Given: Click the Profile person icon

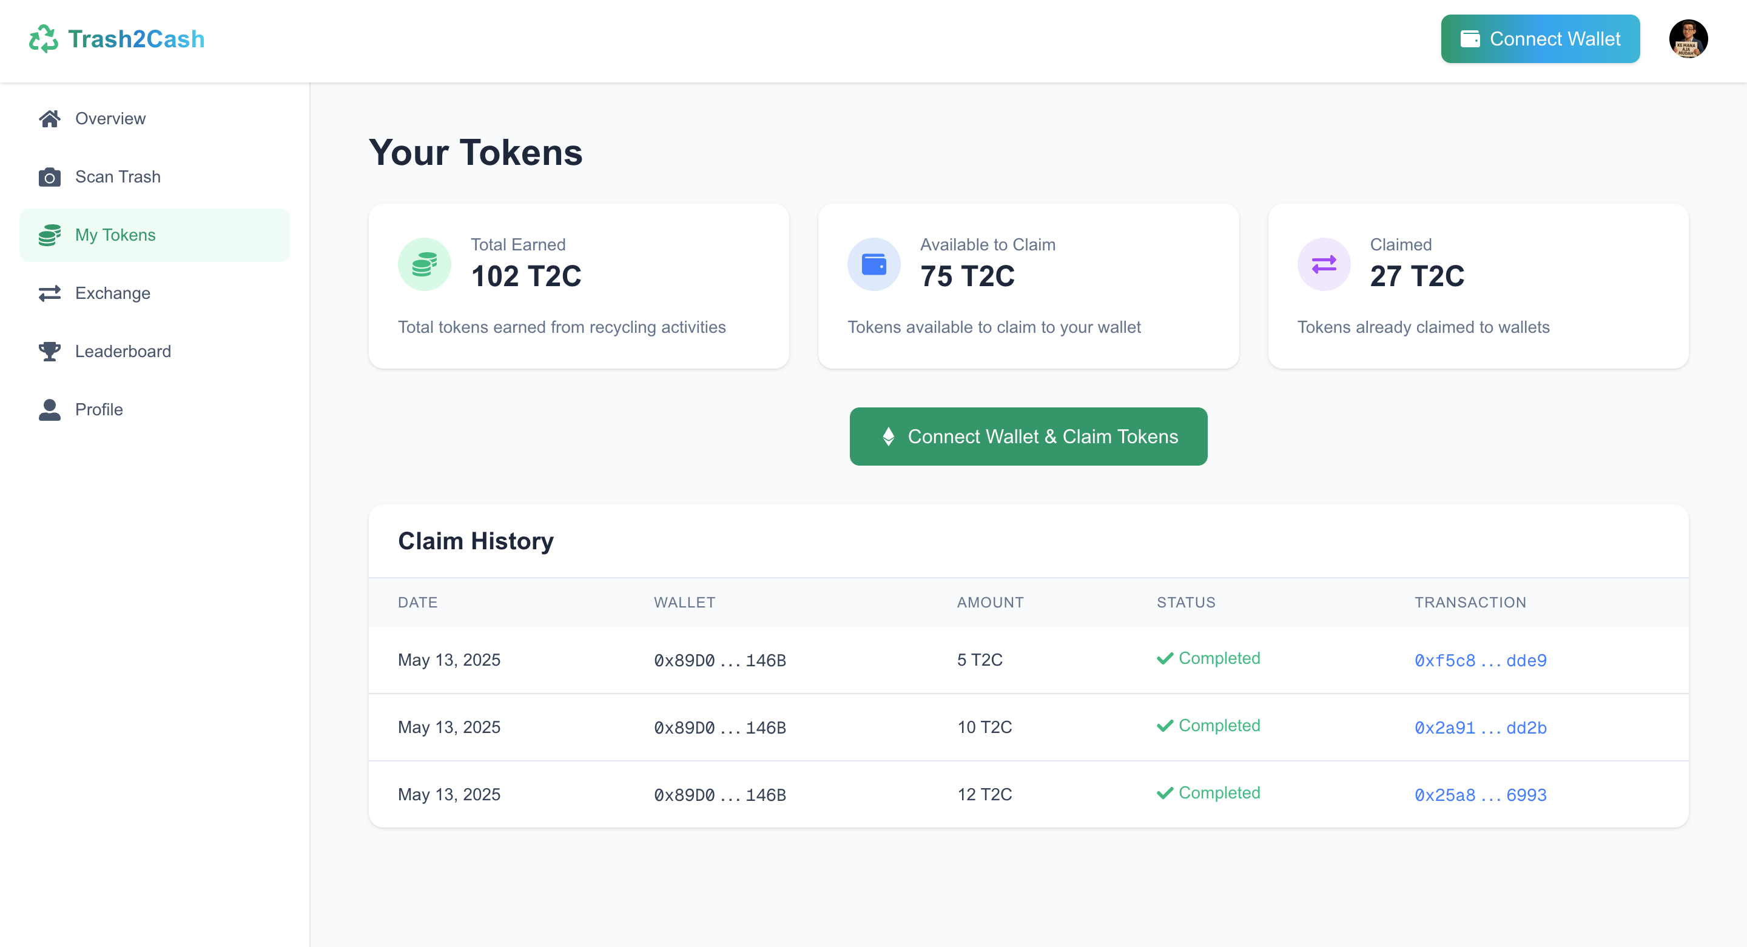Looking at the screenshot, I should coord(50,409).
